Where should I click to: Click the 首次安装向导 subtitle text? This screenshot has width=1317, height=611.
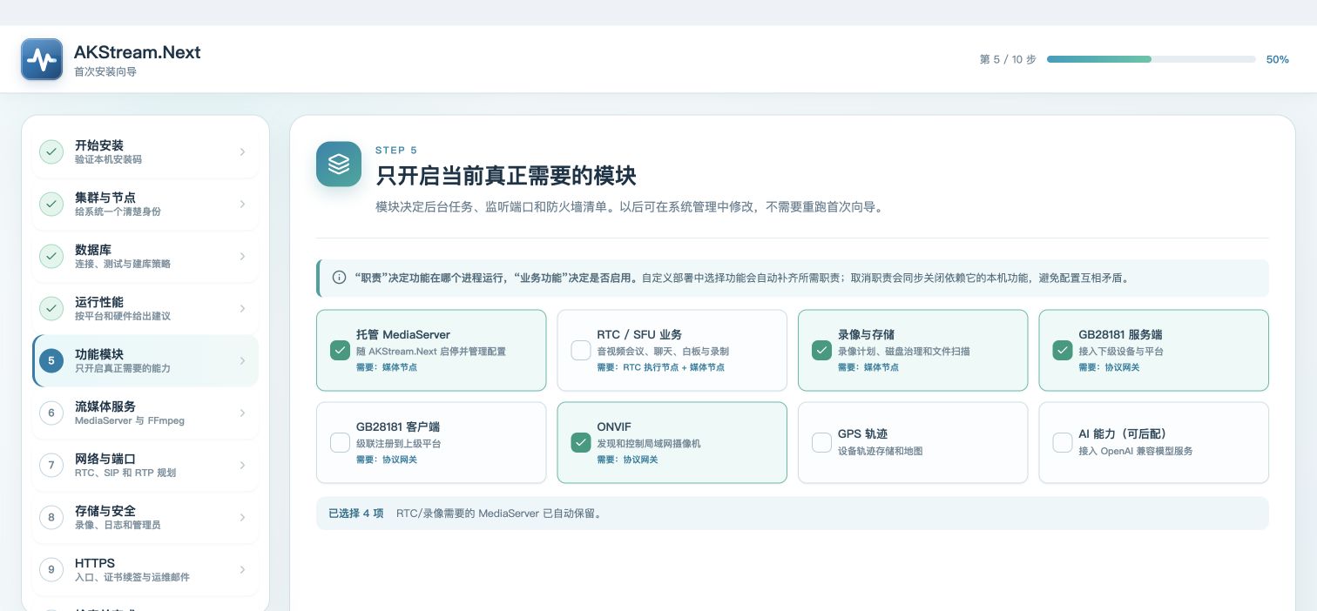tap(105, 71)
